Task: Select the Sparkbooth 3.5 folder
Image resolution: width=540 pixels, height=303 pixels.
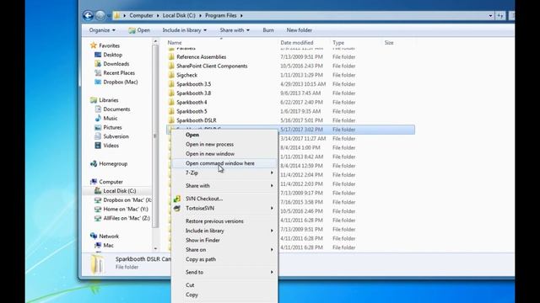Action: 193,84
